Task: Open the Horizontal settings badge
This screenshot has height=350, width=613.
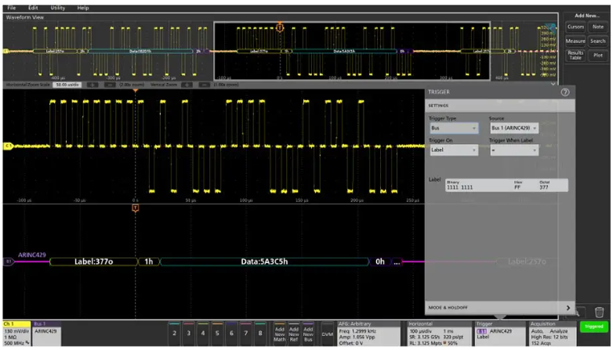Action: [x=439, y=334]
